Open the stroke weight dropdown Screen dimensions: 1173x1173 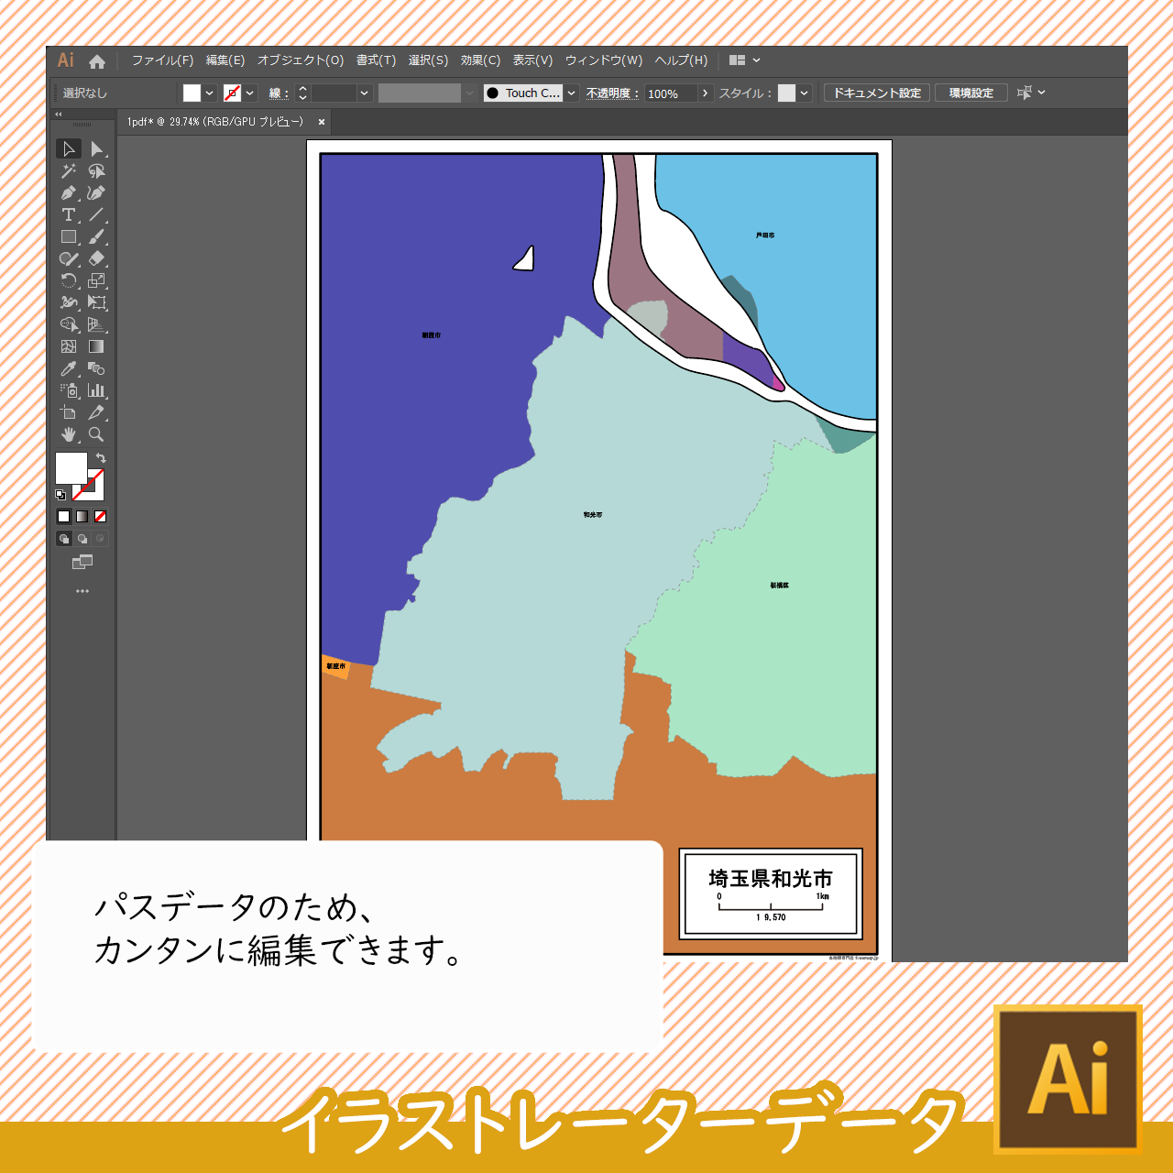point(365,93)
